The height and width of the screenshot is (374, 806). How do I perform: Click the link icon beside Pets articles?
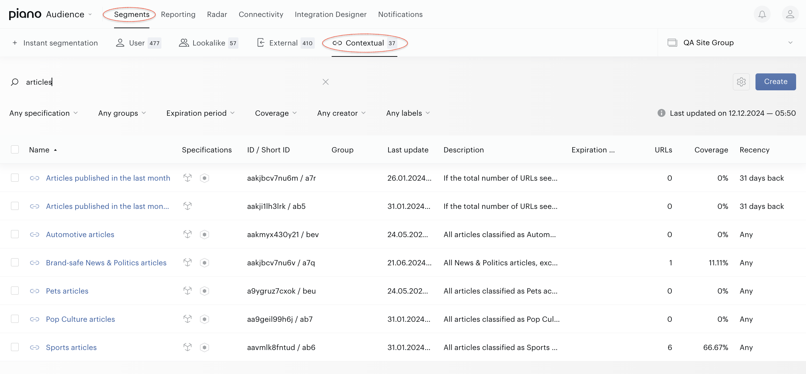[35, 291]
